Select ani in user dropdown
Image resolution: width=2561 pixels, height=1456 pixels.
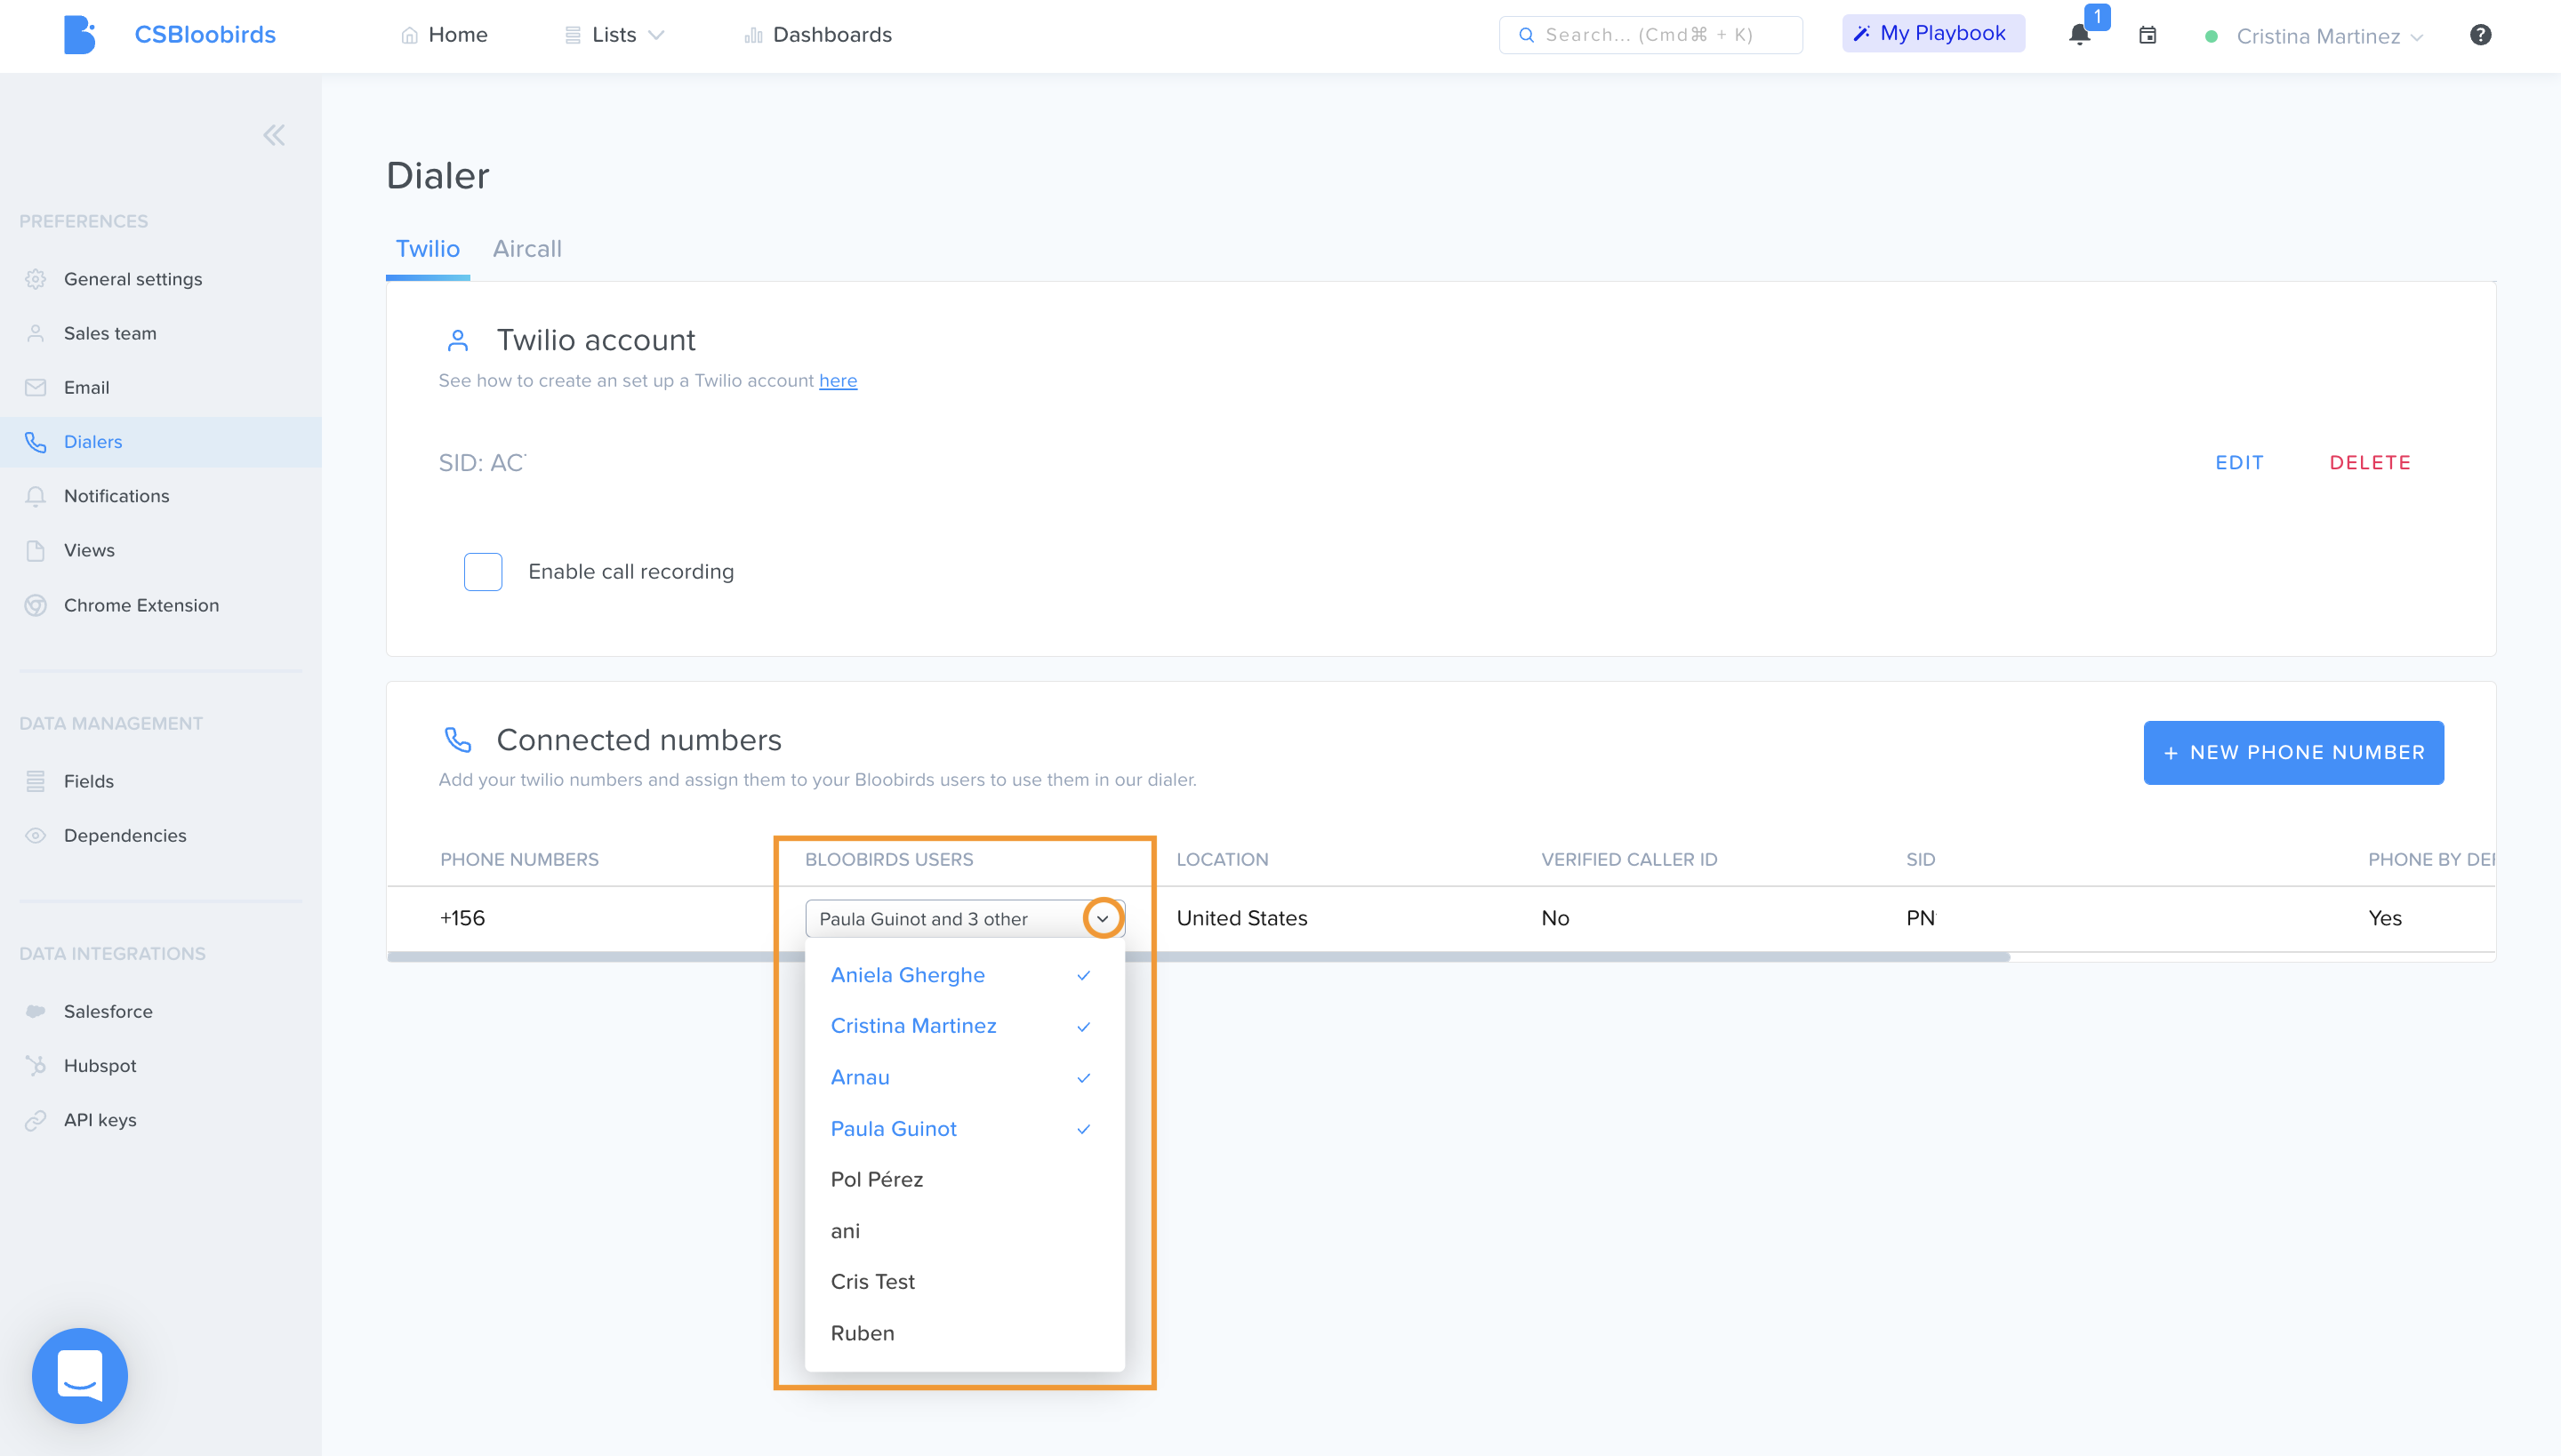[964, 1231]
